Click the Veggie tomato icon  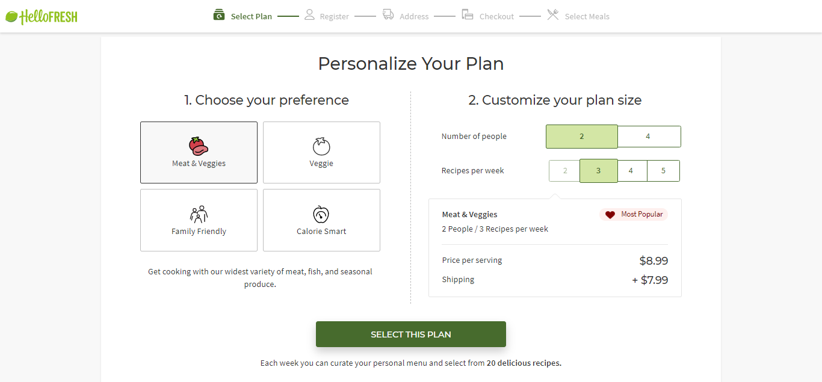321,146
